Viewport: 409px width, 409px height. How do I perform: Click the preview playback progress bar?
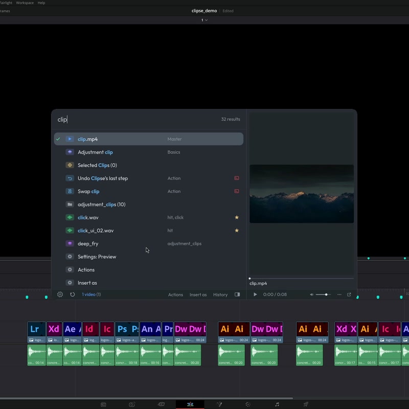(x=302, y=278)
